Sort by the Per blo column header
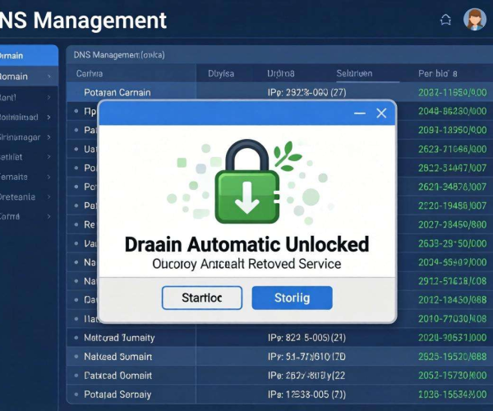The image size is (493, 411). 438,74
